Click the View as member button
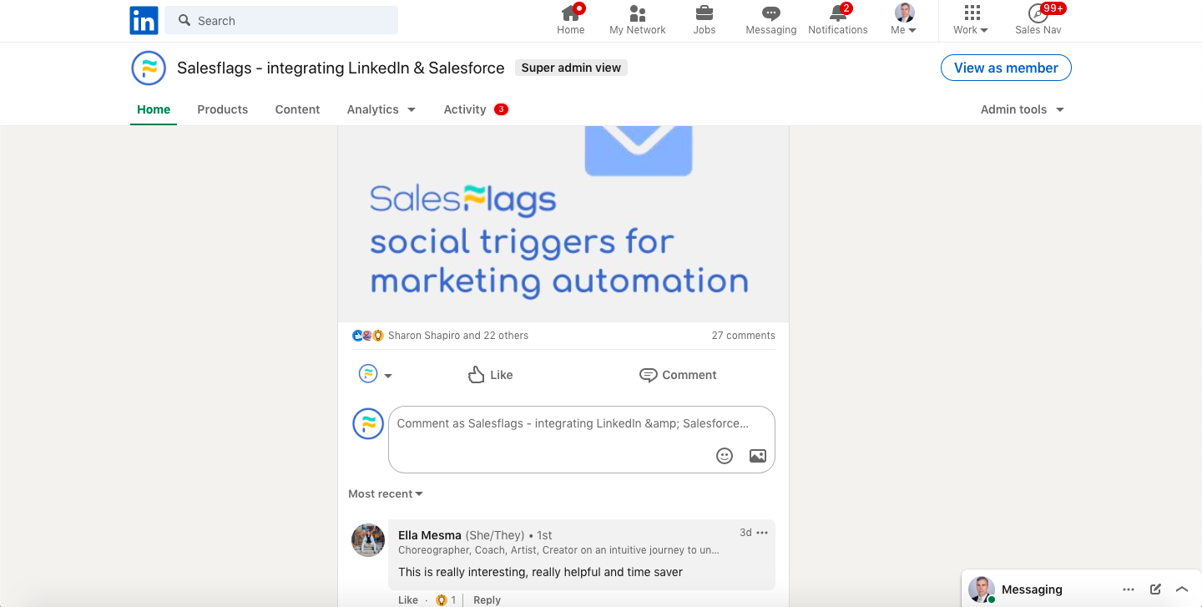Image resolution: width=1202 pixels, height=607 pixels. [x=1006, y=68]
